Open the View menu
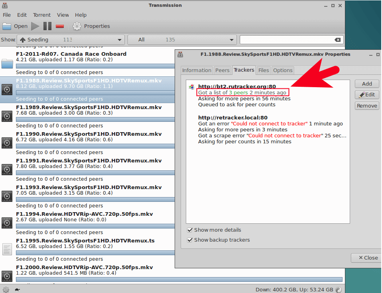This screenshot has width=382, height=293. pos(63,15)
